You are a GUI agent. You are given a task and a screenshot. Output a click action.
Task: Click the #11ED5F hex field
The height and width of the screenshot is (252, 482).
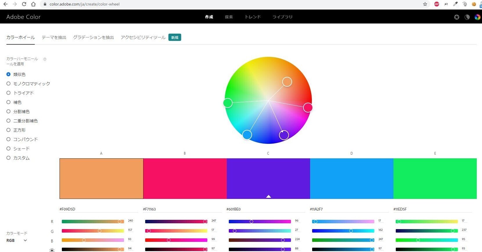click(433, 209)
